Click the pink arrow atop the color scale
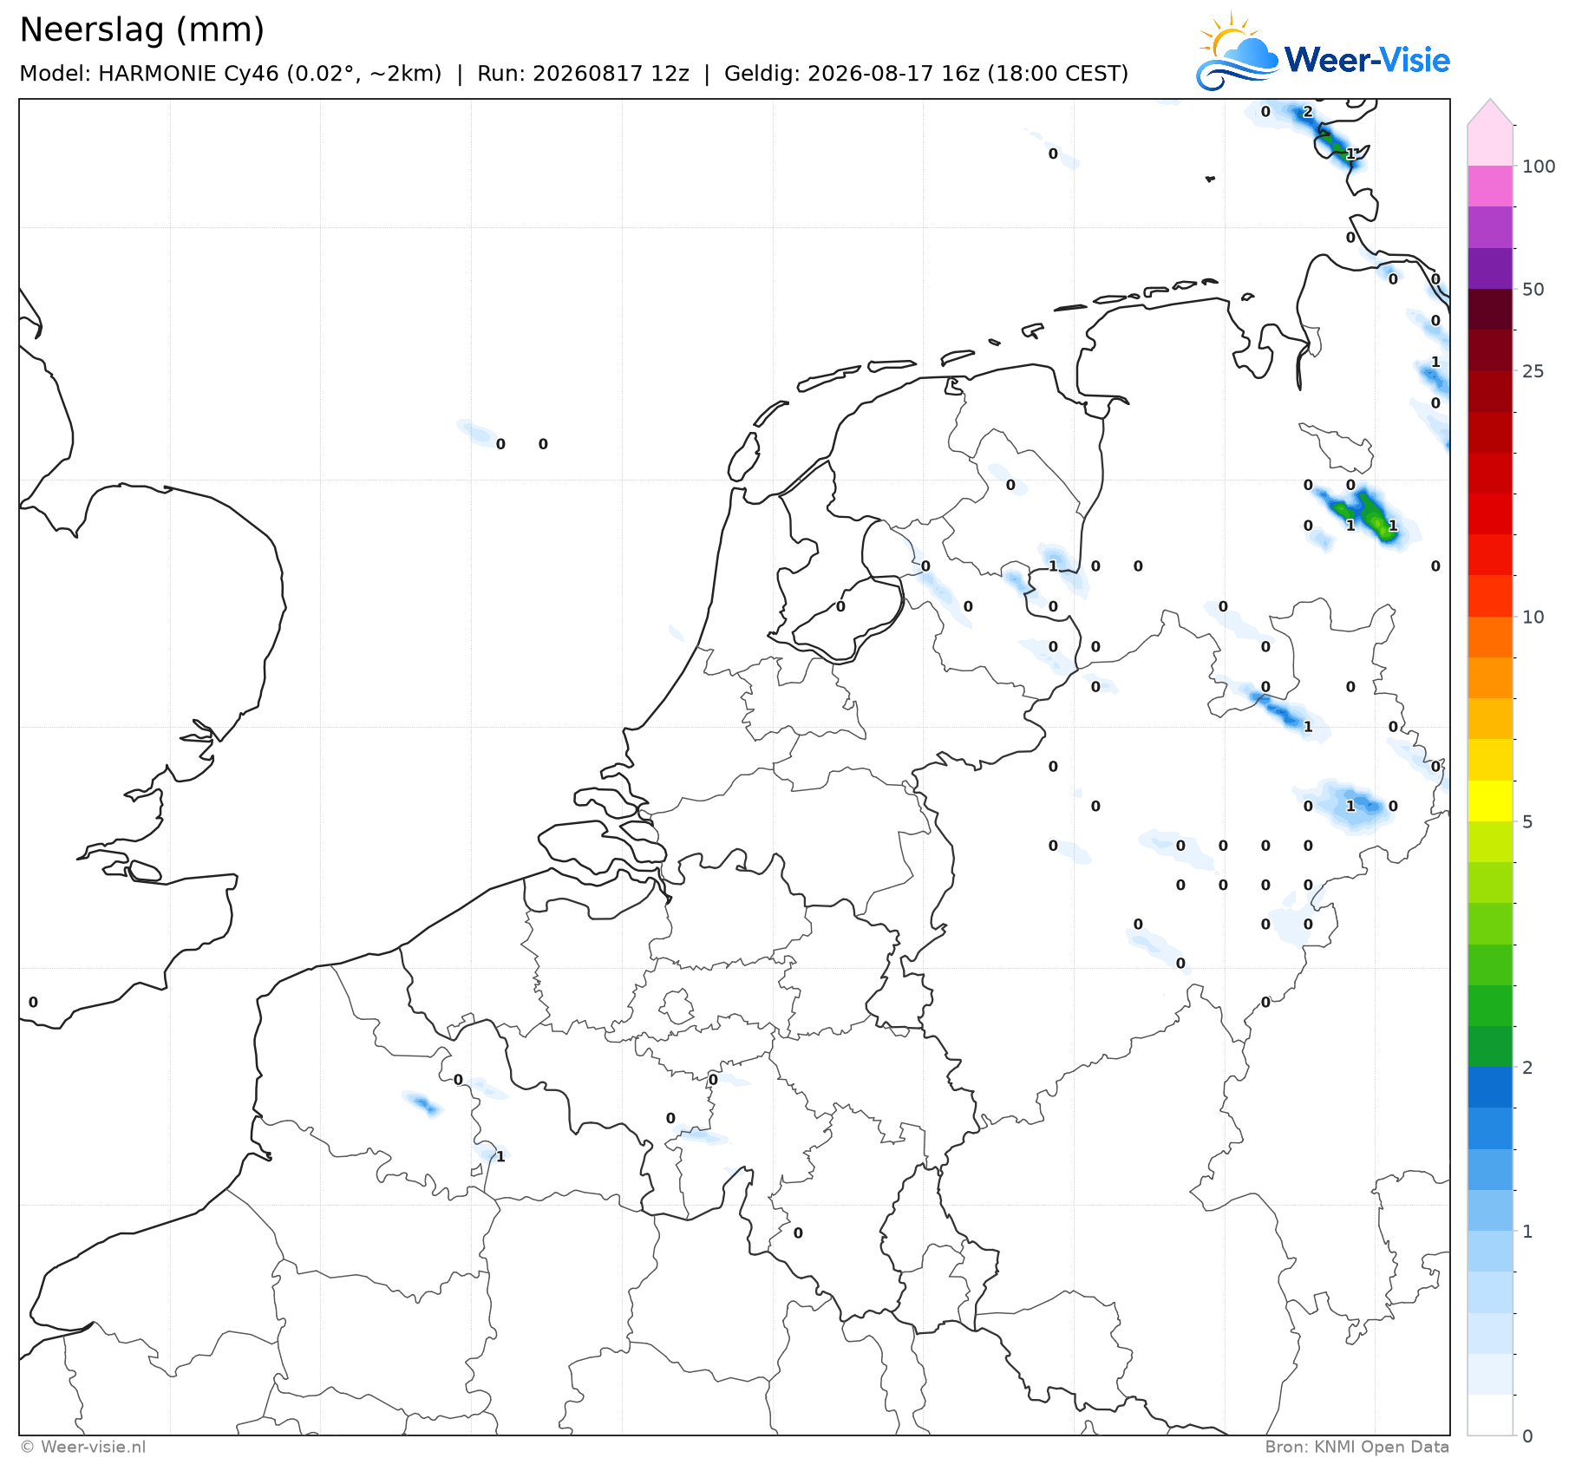 [x=1490, y=112]
